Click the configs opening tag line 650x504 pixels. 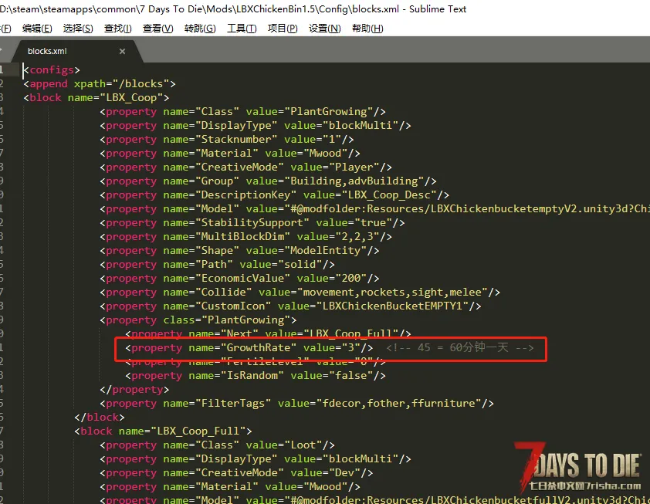click(52, 69)
